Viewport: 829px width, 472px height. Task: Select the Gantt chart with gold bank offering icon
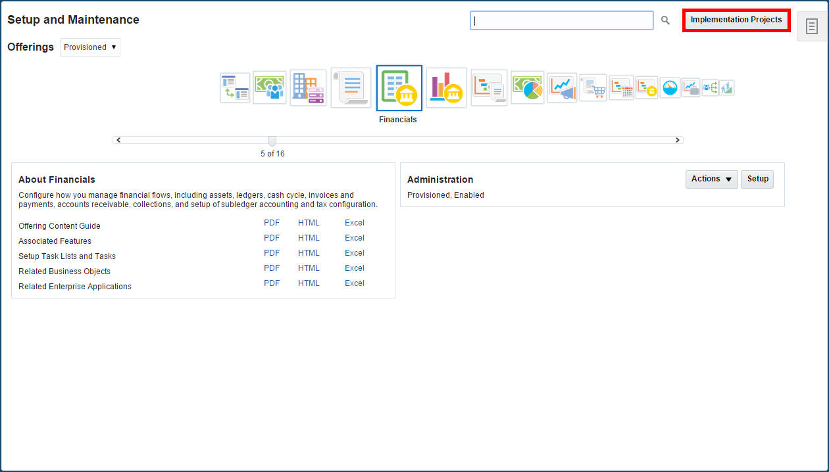[x=646, y=88]
